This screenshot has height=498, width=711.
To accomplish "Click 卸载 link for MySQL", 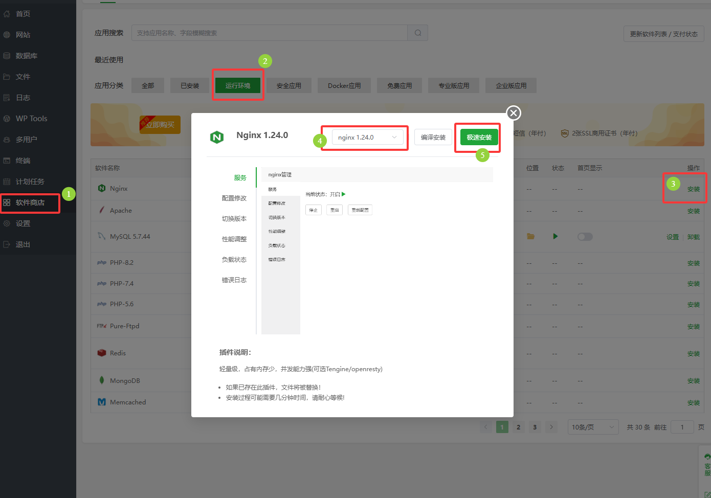I will click(x=694, y=237).
